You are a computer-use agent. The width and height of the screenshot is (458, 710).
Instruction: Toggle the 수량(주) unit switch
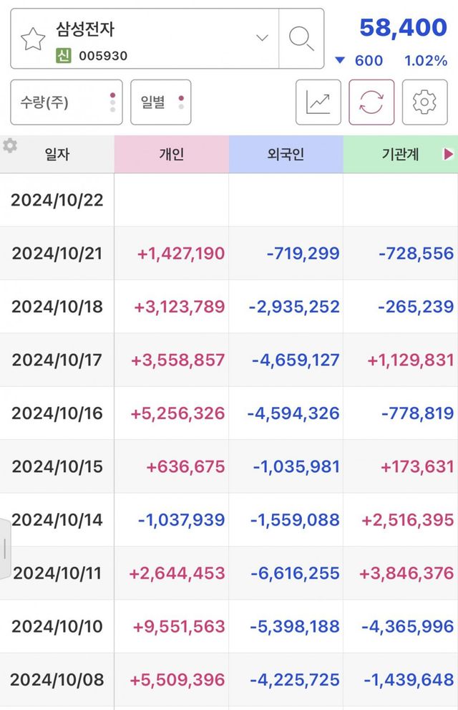point(67,102)
